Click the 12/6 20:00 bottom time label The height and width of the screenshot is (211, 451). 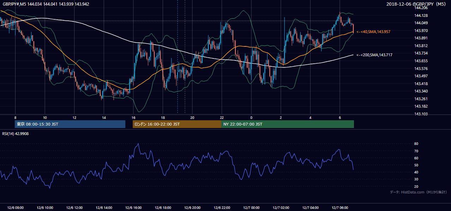click(x=192, y=207)
